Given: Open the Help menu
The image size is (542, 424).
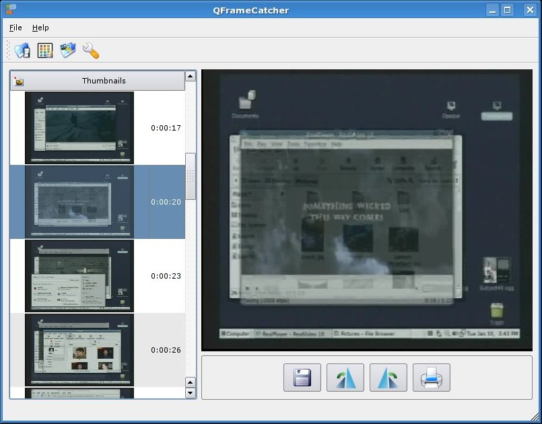Looking at the screenshot, I should point(40,28).
